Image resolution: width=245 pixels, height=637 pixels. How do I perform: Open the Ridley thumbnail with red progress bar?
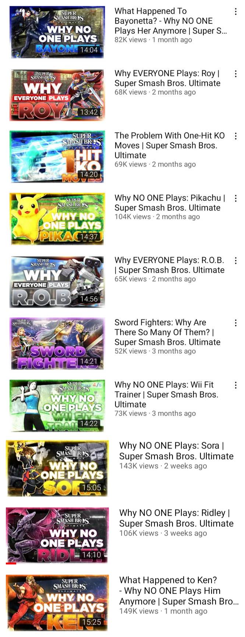coord(57,536)
